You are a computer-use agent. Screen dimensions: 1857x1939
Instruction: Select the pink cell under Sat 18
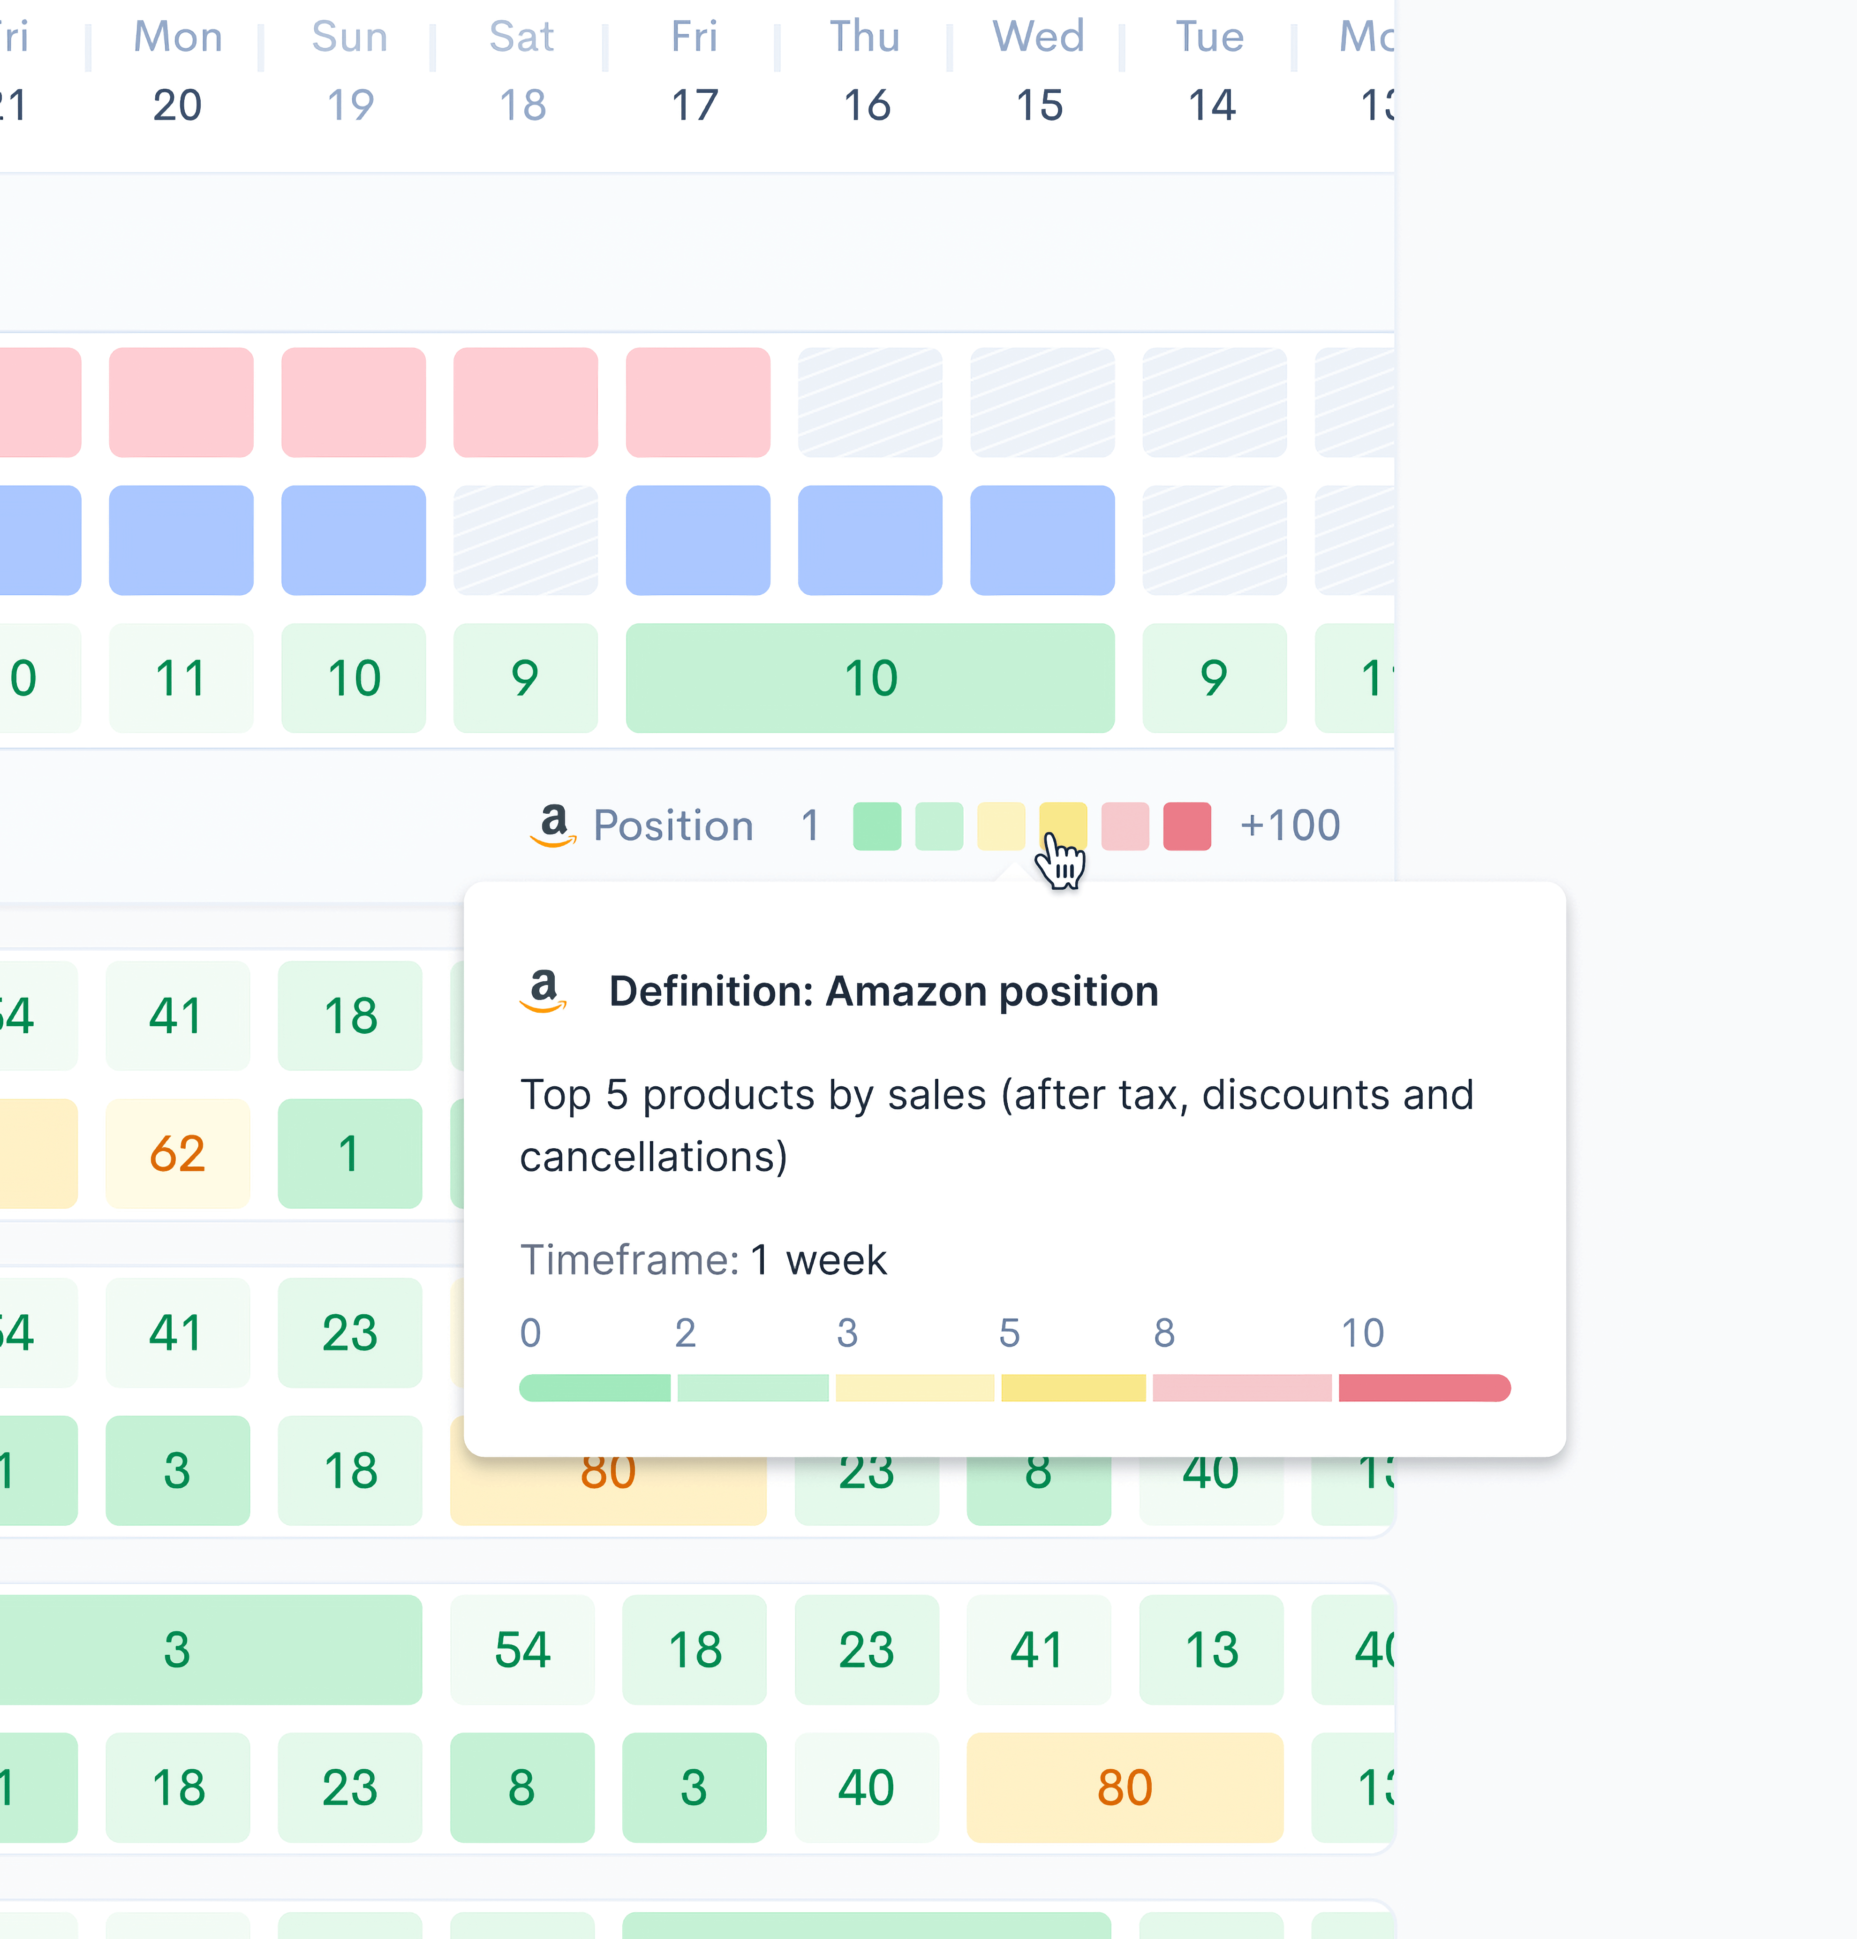click(525, 402)
